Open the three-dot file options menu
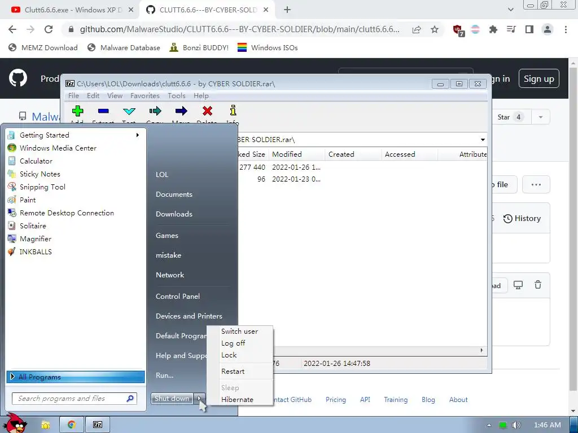This screenshot has height=433, width=578. click(x=536, y=184)
